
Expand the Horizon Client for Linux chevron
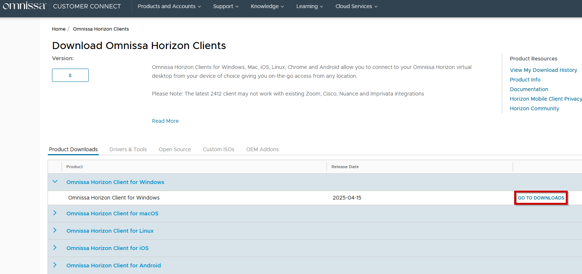point(55,230)
